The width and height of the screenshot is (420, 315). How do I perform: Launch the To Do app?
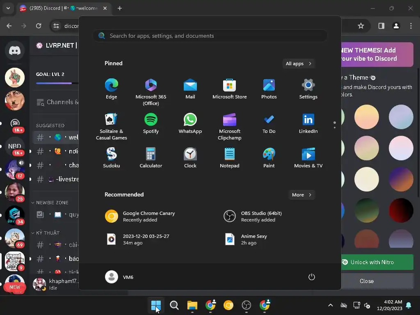[x=269, y=124]
